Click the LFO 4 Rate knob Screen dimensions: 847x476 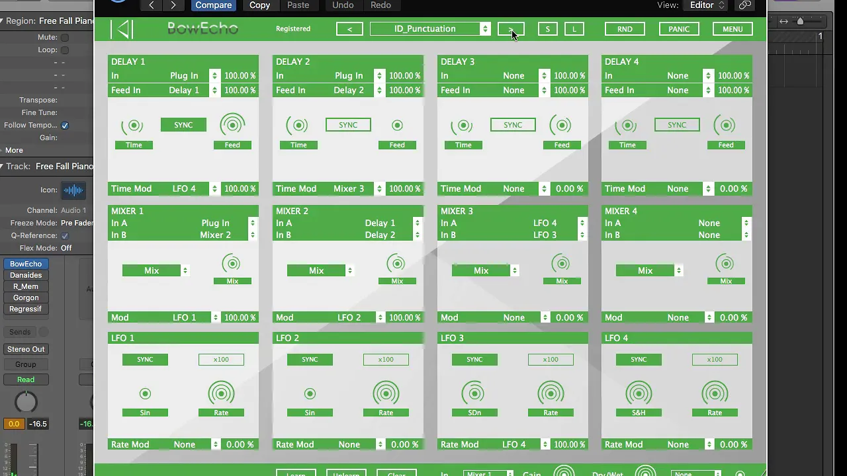pyautogui.click(x=715, y=393)
